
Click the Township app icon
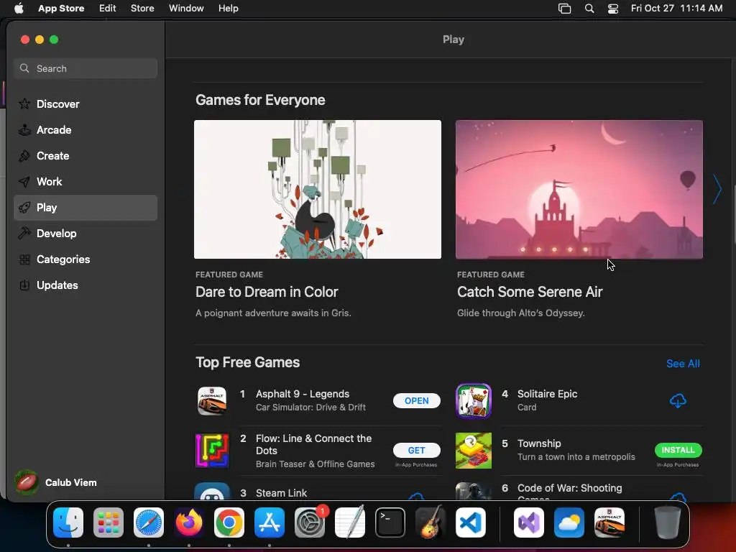coord(474,451)
